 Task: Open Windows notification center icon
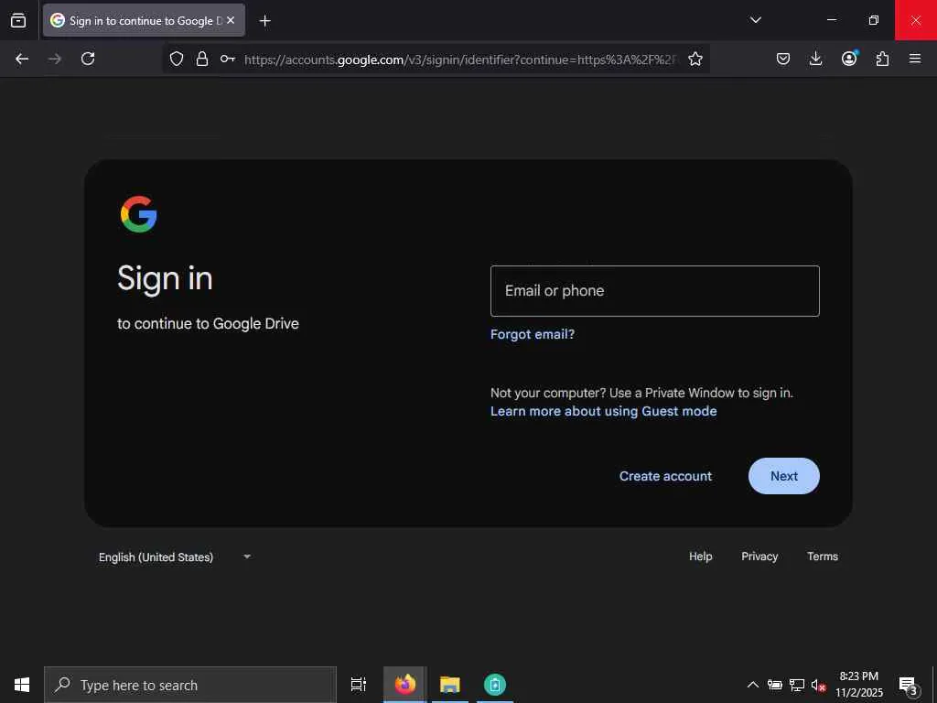(908, 685)
